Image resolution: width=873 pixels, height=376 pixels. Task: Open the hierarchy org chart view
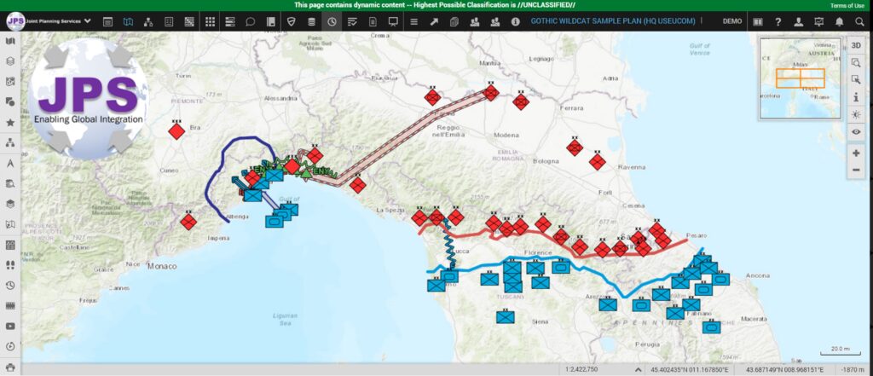[x=148, y=20]
